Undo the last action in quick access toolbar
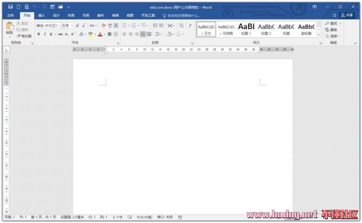 point(35,7)
